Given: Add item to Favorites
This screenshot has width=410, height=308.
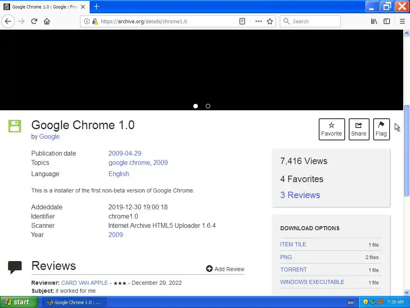Looking at the screenshot, I should (332, 130).
